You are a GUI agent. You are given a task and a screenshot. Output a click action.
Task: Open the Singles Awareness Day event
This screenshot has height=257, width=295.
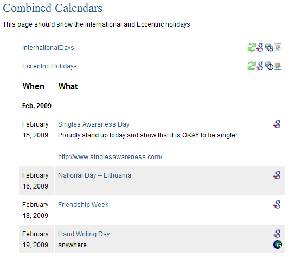click(x=93, y=124)
